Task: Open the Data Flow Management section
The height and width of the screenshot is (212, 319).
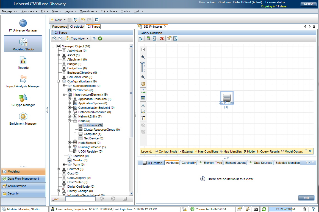Action: 23,179
